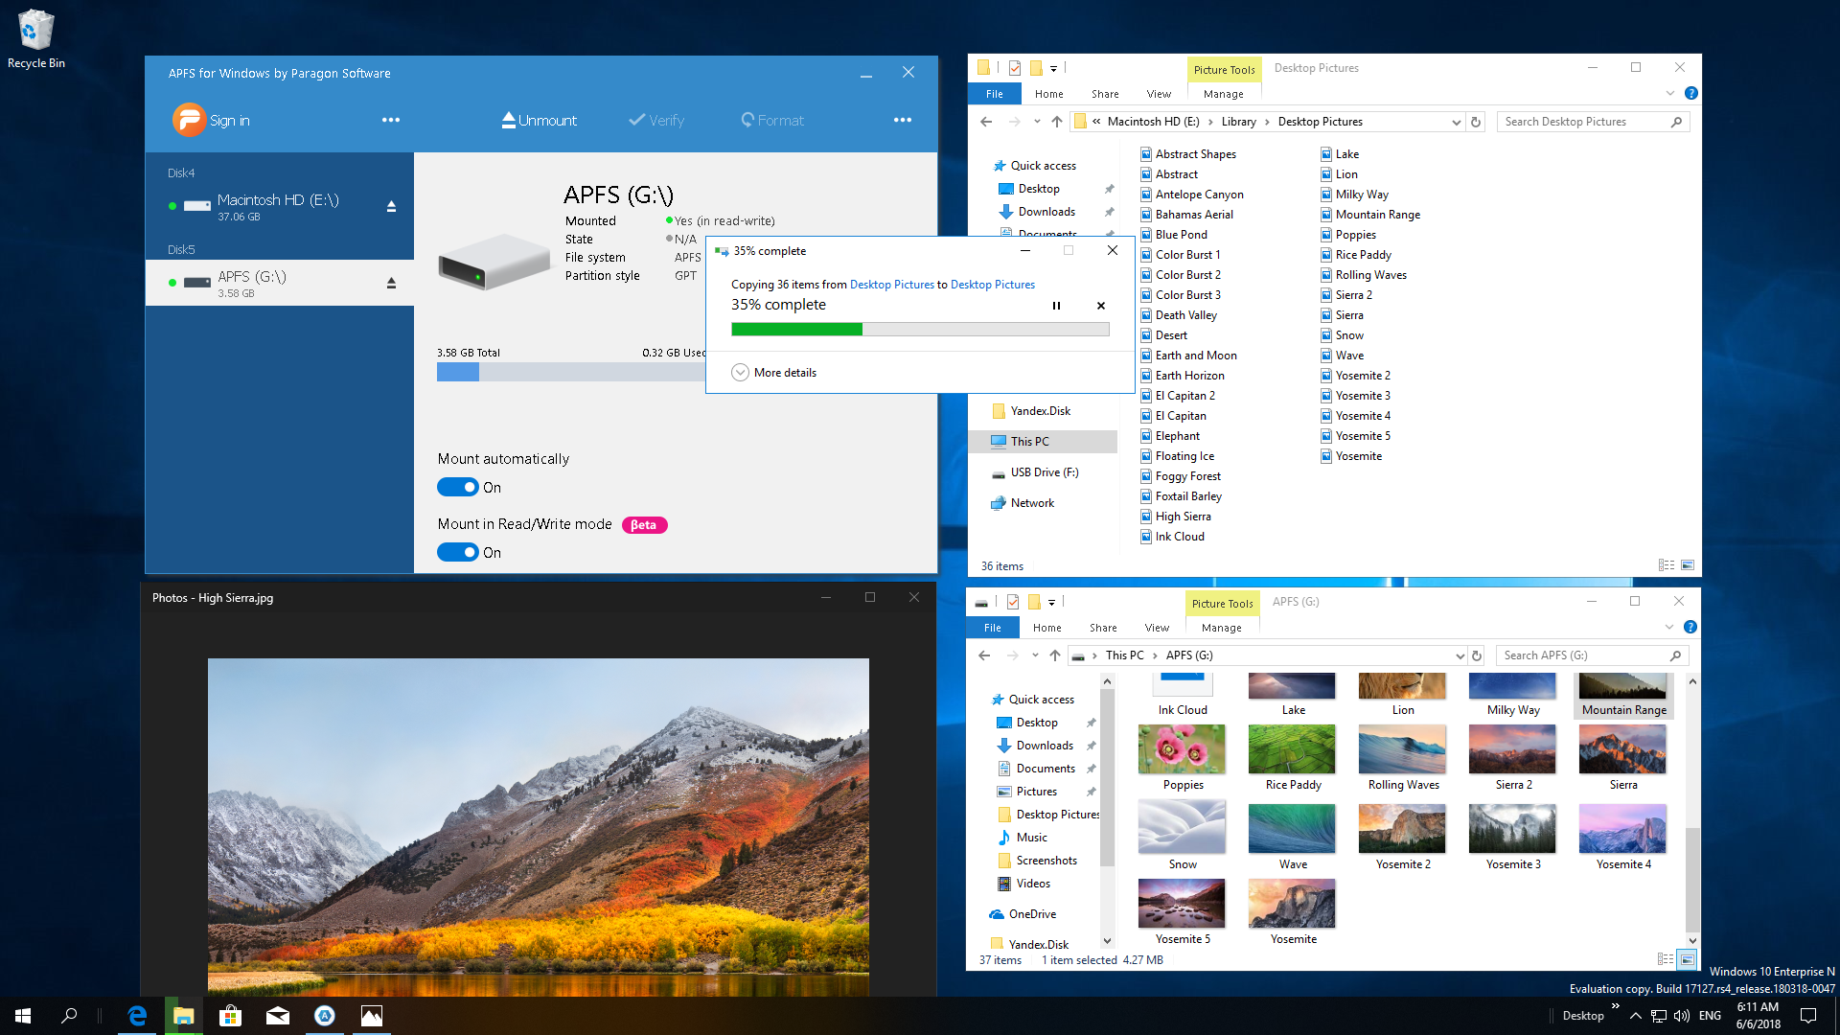Select the Home tab in Desktop Pictures ribbon

pos(1047,92)
